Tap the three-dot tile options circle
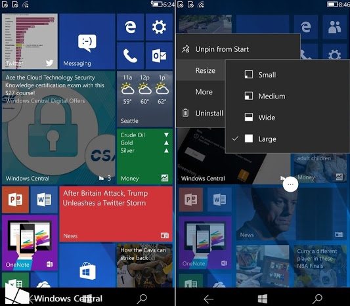 [x=290, y=184]
